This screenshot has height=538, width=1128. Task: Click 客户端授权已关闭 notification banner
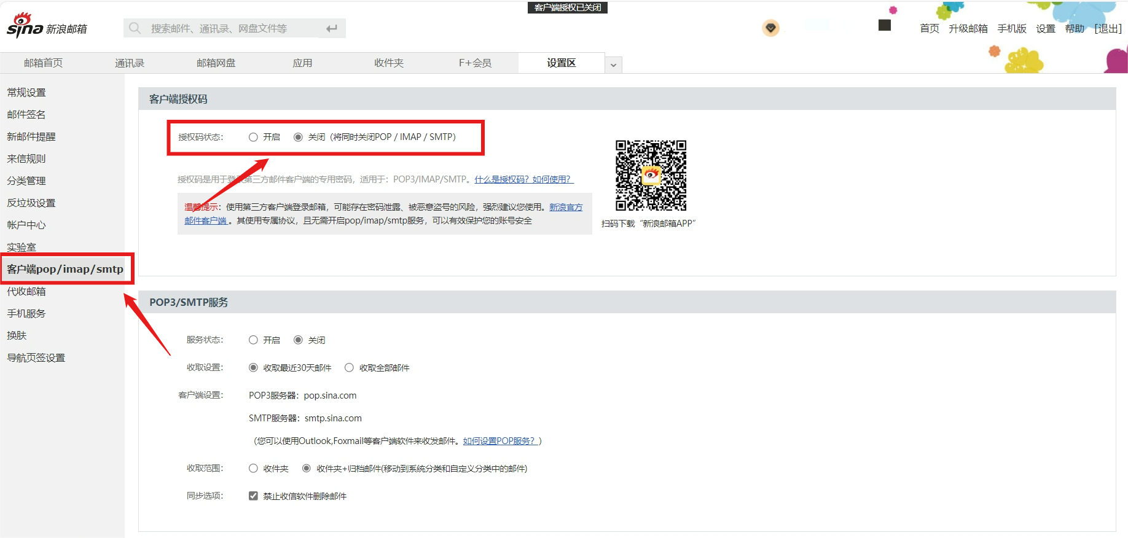click(568, 7)
